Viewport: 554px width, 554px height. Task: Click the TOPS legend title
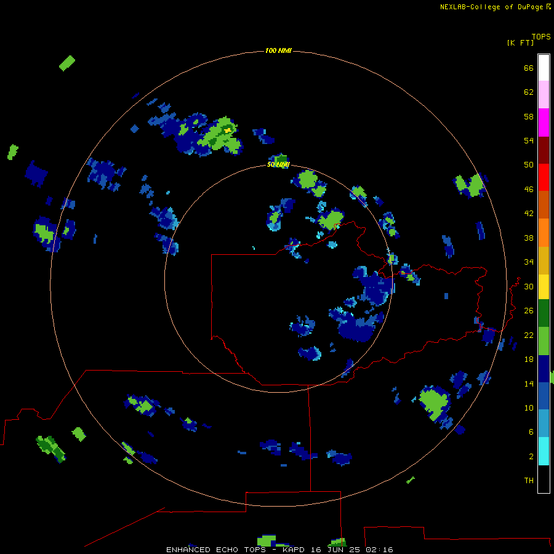coord(541,37)
